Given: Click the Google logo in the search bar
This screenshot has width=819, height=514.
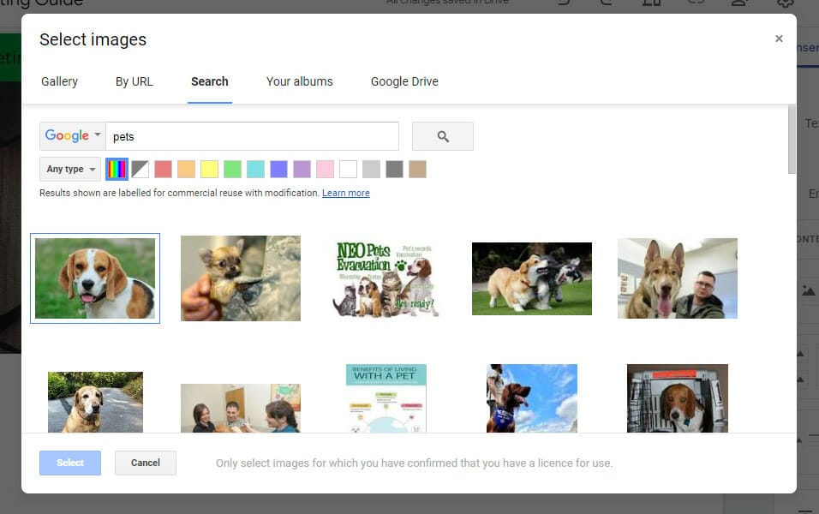Looking at the screenshot, I should point(66,135).
